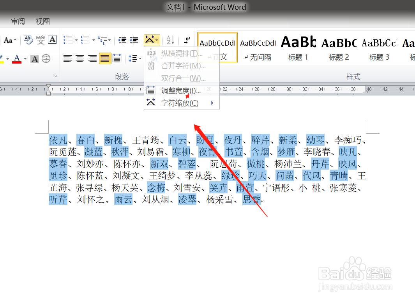Toggle Show/Hide formatting marks
This screenshot has height=301, width=415.
(187, 40)
